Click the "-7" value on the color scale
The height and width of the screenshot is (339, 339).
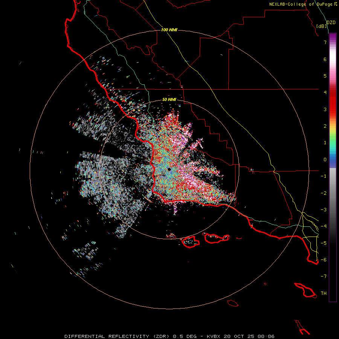324,276
